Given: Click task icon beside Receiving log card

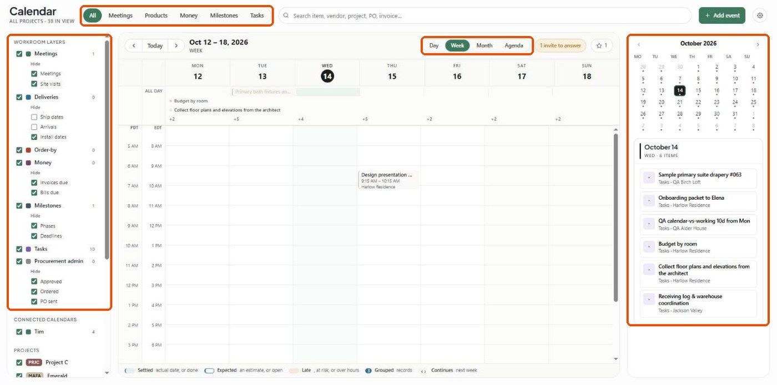Looking at the screenshot, I should (x=648, y=300).
